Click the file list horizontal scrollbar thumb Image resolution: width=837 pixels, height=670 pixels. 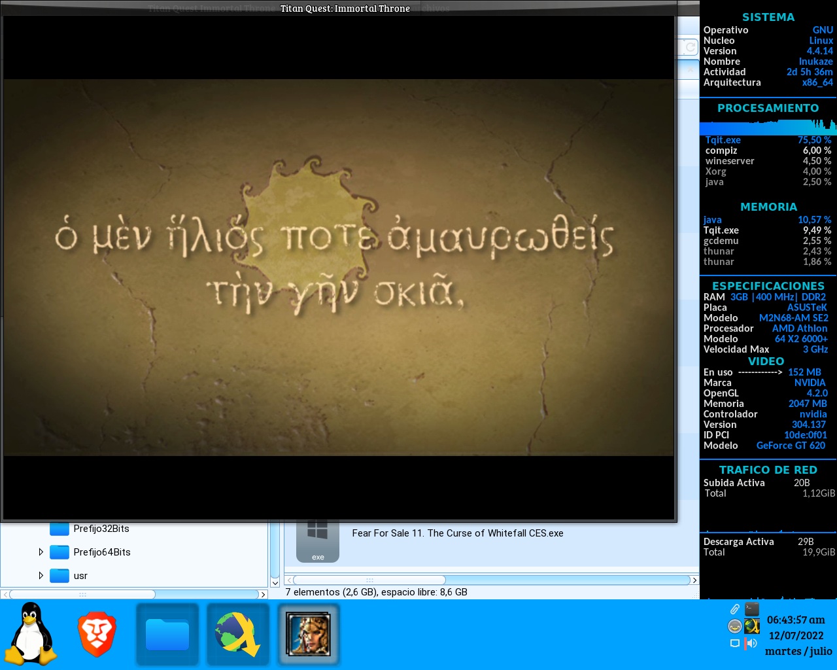pos(369,580)
